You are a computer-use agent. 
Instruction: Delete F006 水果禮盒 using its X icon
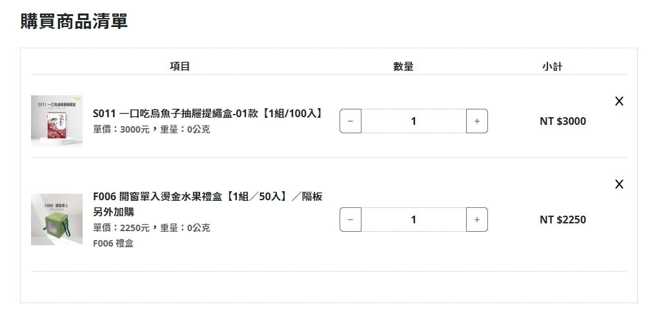pyautogui.click(x=619, y=184)
